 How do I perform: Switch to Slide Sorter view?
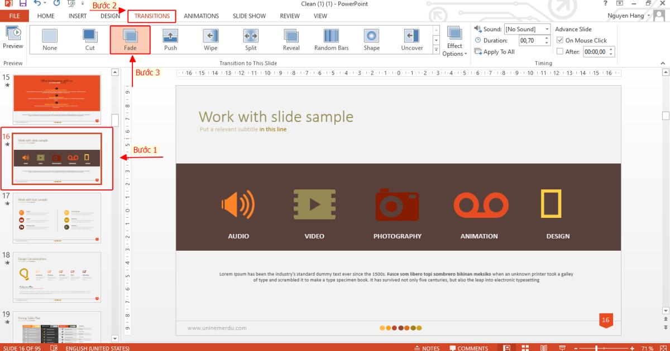525,348
